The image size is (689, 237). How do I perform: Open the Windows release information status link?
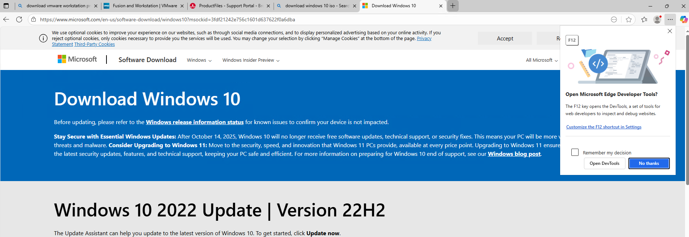tap(195, 122)
